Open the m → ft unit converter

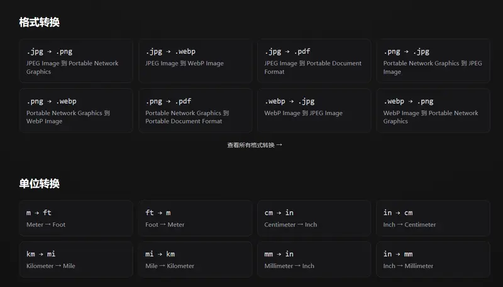tap(76, 218)
